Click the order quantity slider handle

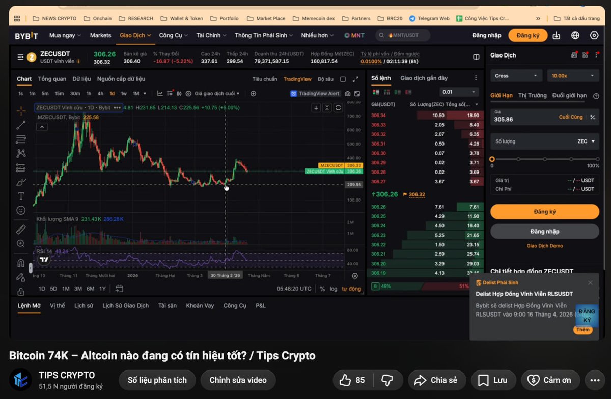[492, 159]
